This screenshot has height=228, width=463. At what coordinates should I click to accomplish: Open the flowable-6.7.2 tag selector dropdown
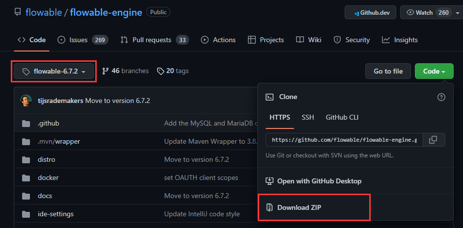pos(54,71)
